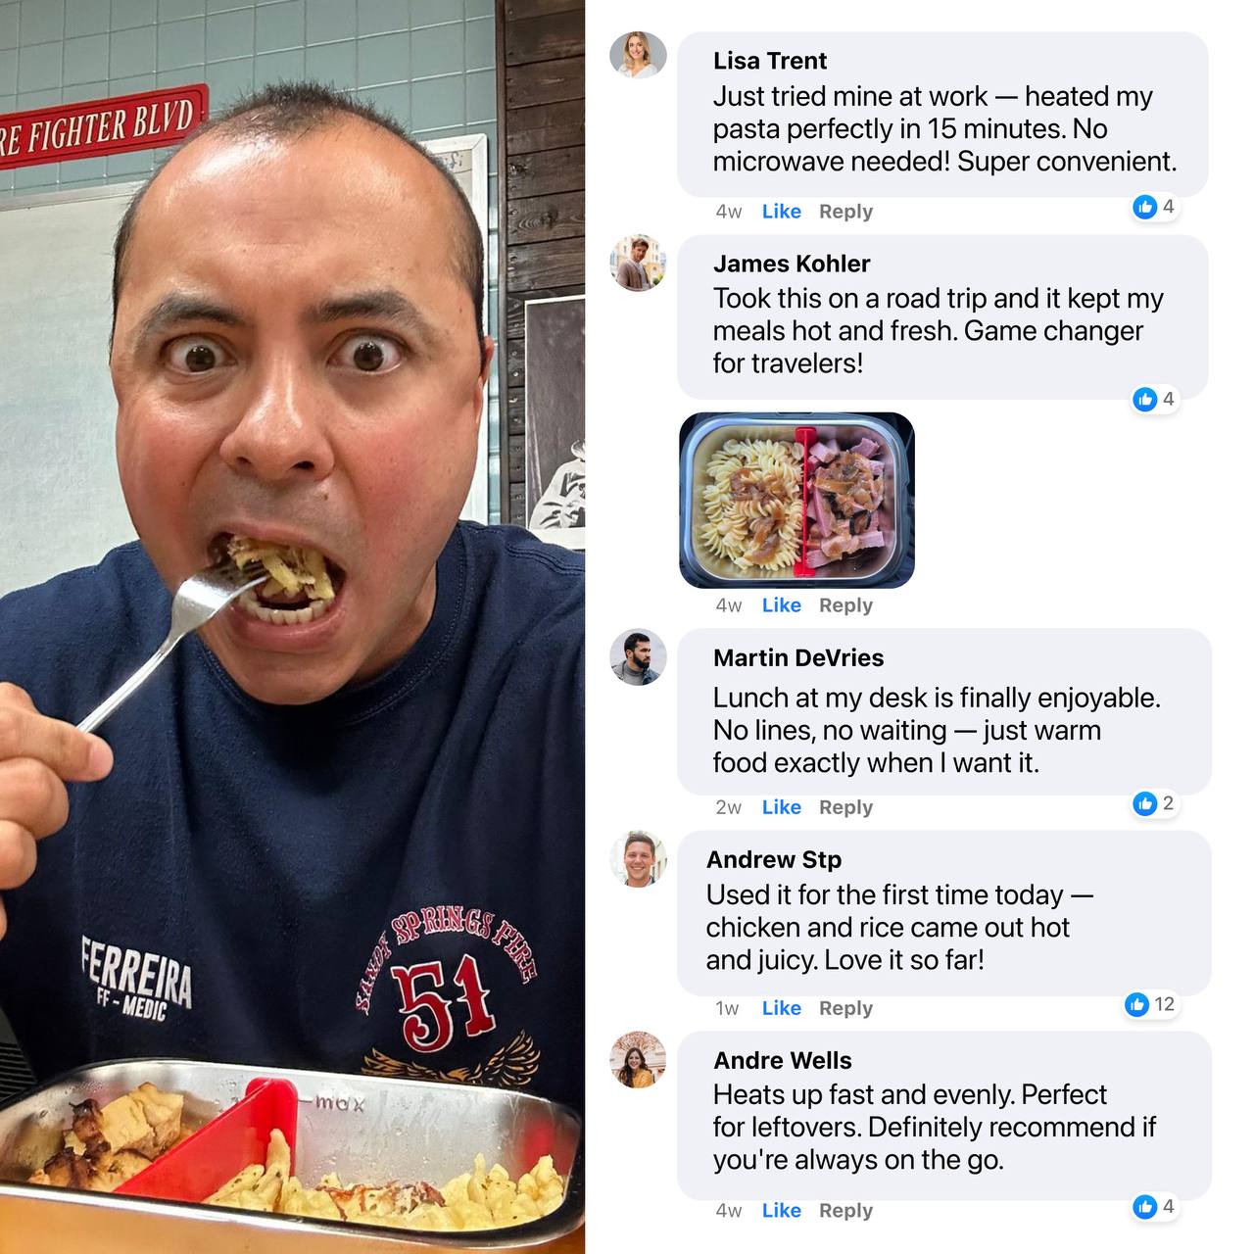
Task: Like Andrew Stp's chicken and rice comment
Action: (781, 1008)
